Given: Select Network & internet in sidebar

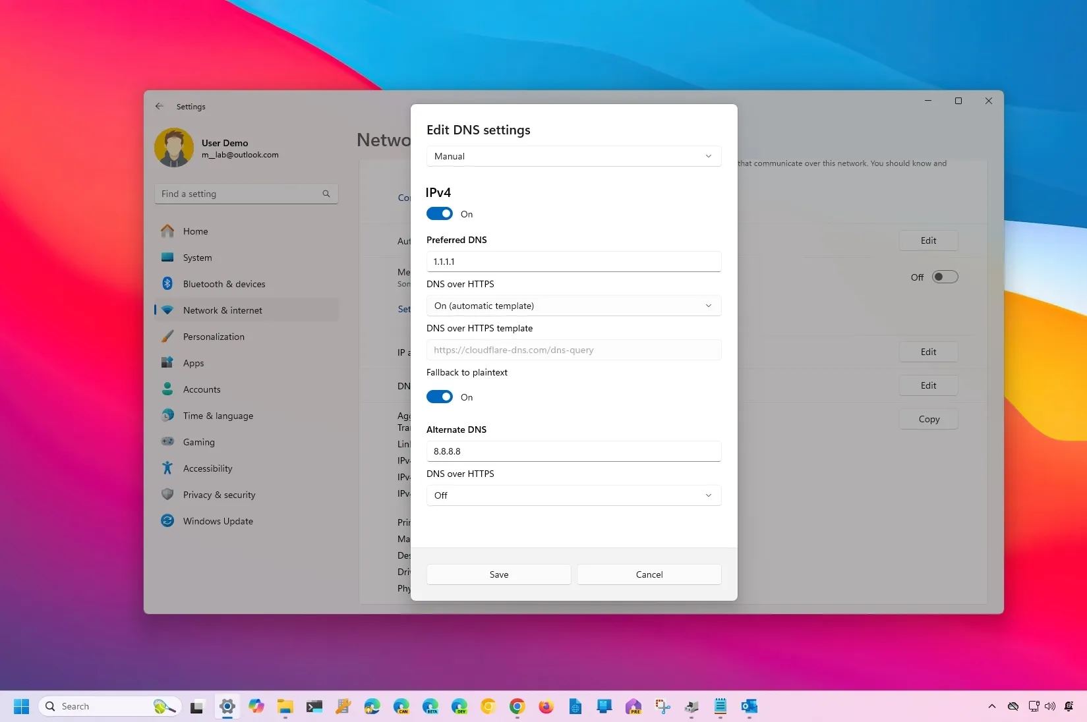Looking at the screenshot, I should (x=247, y=310).
